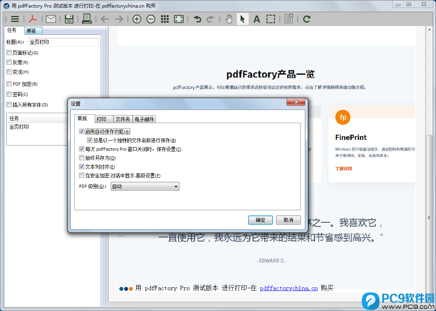Open the PDF 级别 dropdown
The height and width of the screenshot is (311, 436).
tap(145, 186)
